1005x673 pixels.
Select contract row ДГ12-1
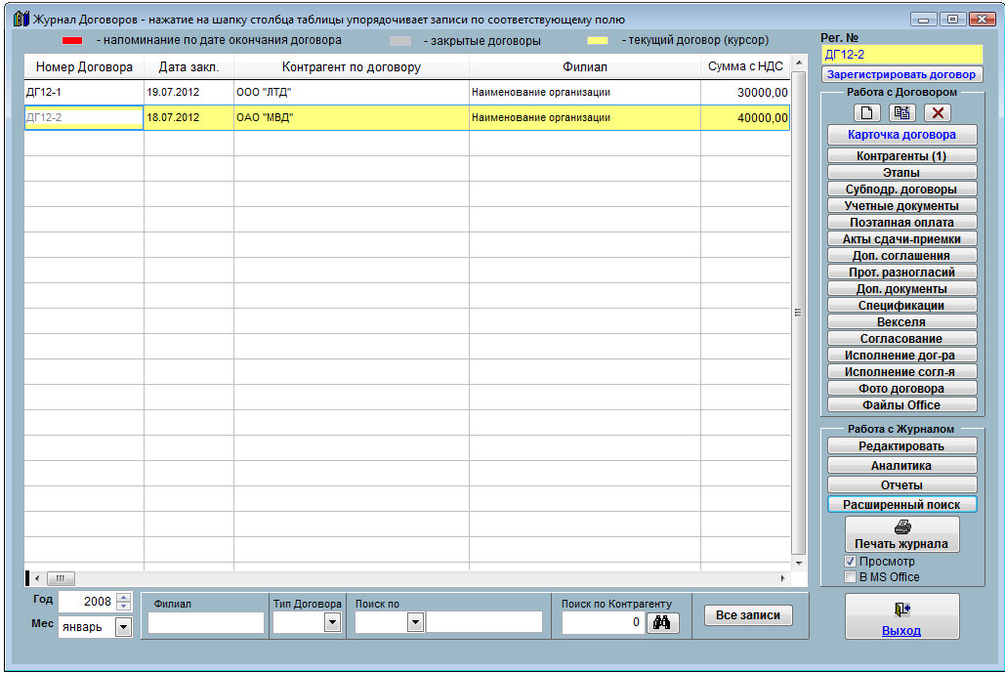pyautogui.click(x=407, y=92)
